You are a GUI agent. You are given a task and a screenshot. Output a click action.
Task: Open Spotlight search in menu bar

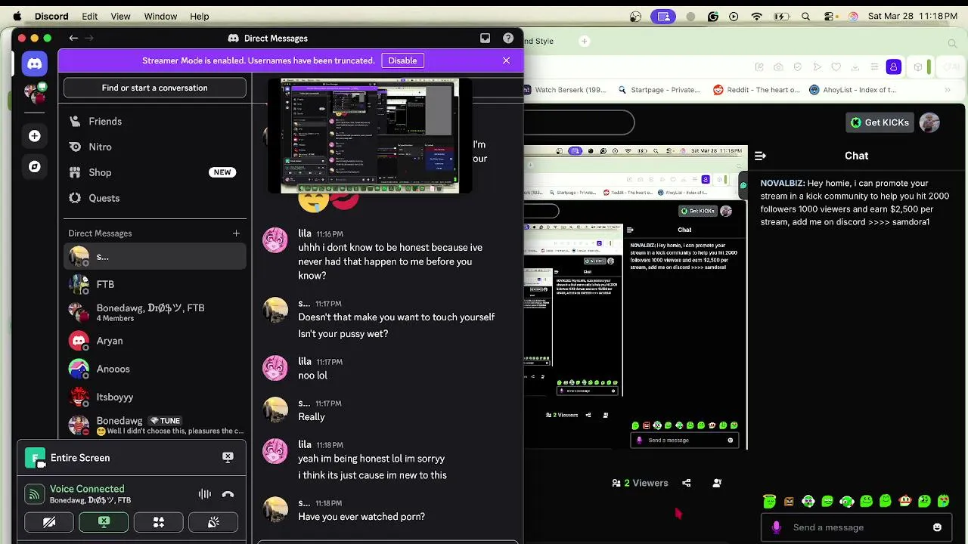(805, 16)
